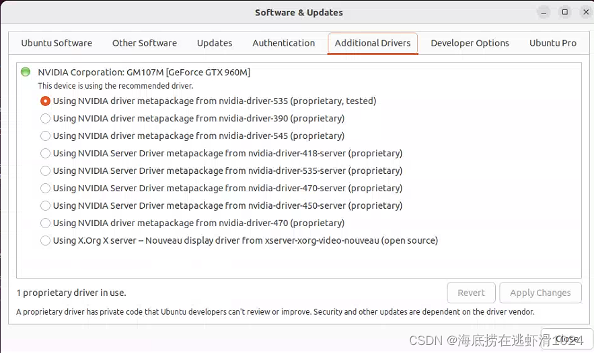This screenshot has width=594, height=353.
Task: Select the Additional Drivers tab
Action: point(373,43)
